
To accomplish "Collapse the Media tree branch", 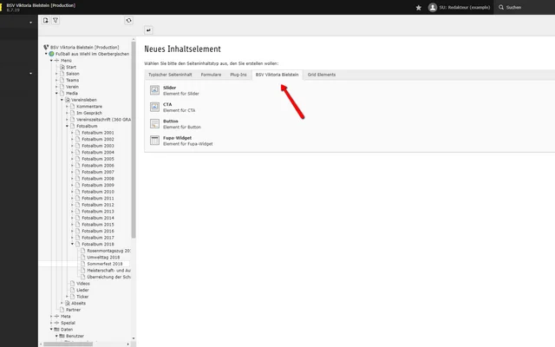I will click(x=56, y=93).
